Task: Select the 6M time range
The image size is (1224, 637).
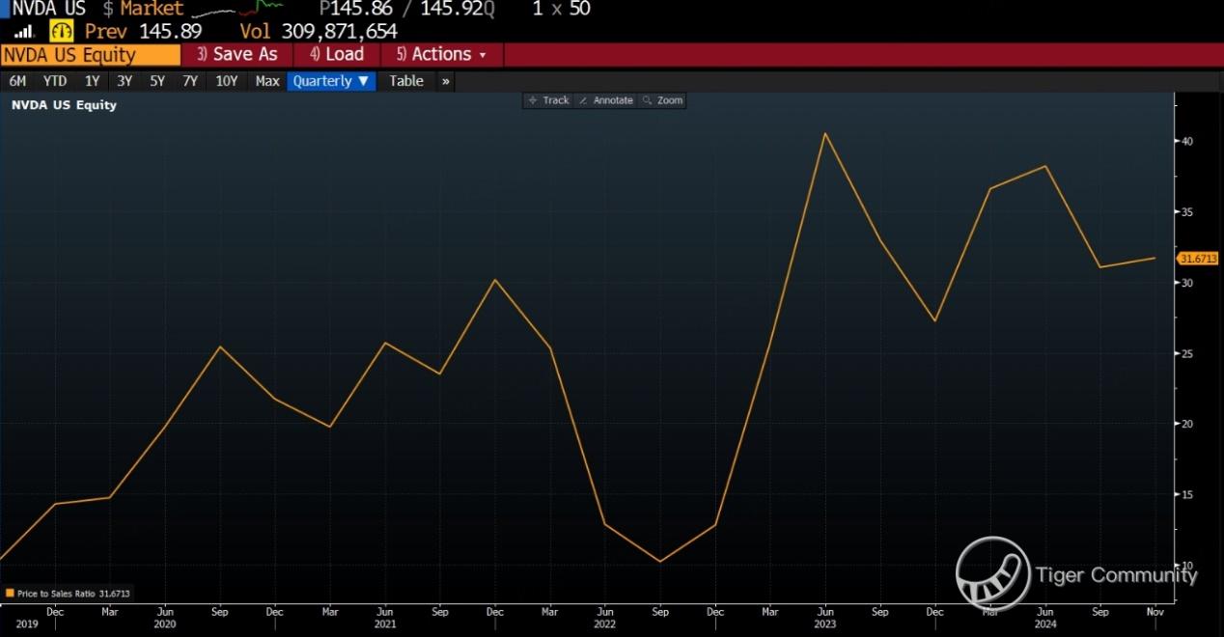Action: coord(17,81)
